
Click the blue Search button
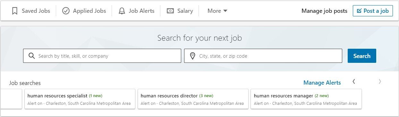click(x=362, y=56)
